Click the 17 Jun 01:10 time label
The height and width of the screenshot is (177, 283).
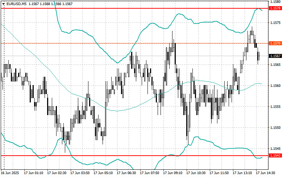click(x=33, y=173)
